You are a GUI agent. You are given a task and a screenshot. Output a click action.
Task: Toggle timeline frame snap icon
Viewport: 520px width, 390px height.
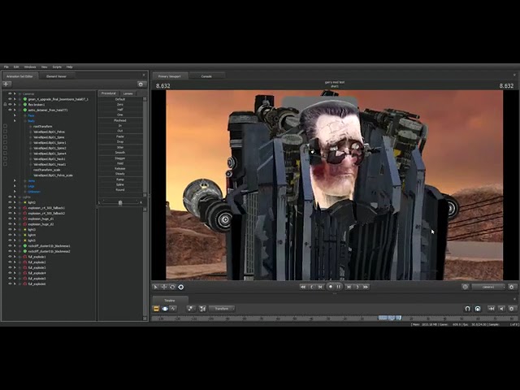click(478, 309)
